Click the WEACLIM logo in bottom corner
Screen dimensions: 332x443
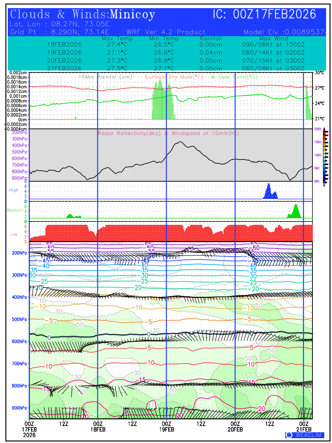coord(305,435)
